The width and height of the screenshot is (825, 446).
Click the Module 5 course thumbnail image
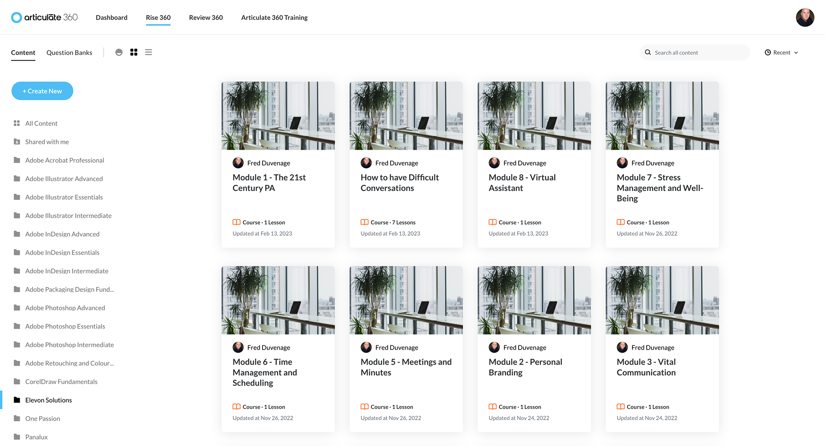coord(406,300)
